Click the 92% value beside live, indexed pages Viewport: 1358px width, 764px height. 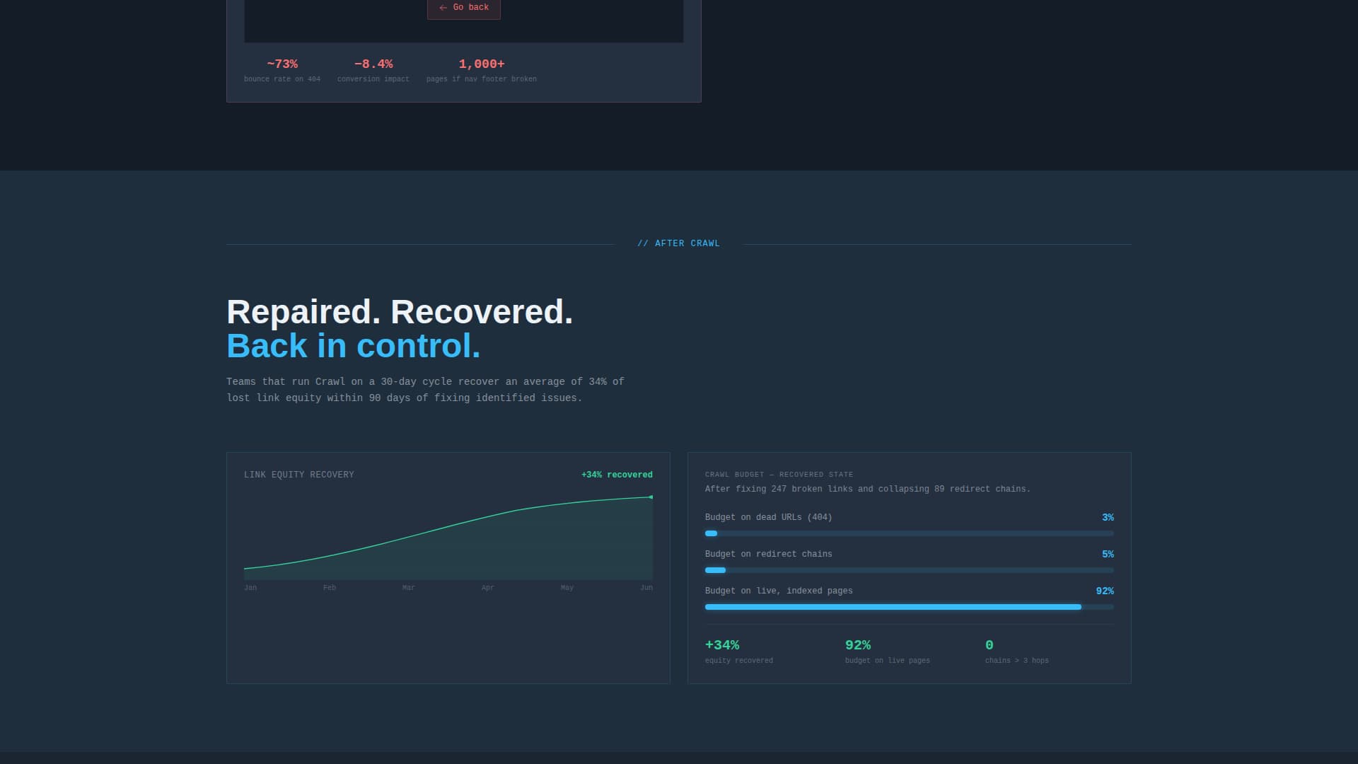tap(1105, 591)
